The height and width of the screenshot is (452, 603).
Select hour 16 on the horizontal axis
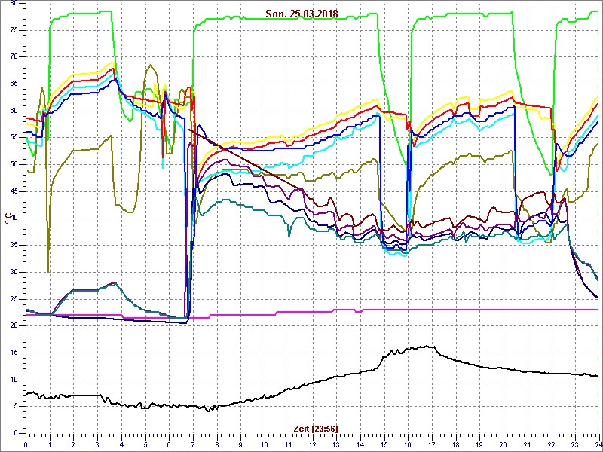click(408, 444)
